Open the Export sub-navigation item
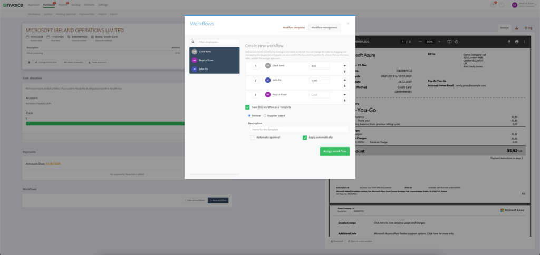The image size is (540, 255). click(x=114, y=14)
